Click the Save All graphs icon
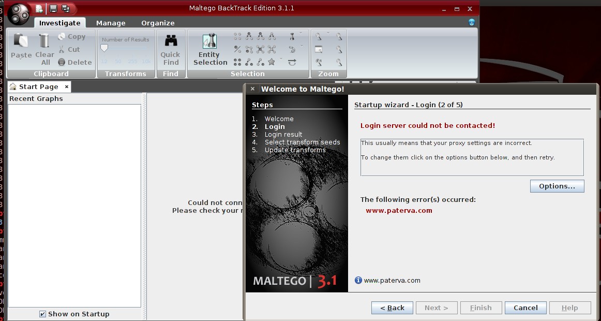The width and height of the screenshot is (601, 321). 66,8
